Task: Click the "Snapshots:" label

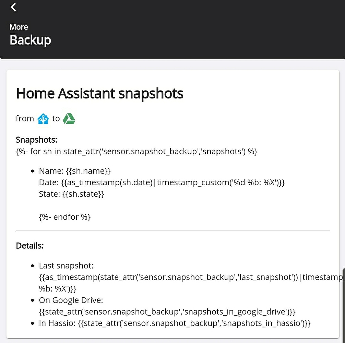Action: [37, 140]
